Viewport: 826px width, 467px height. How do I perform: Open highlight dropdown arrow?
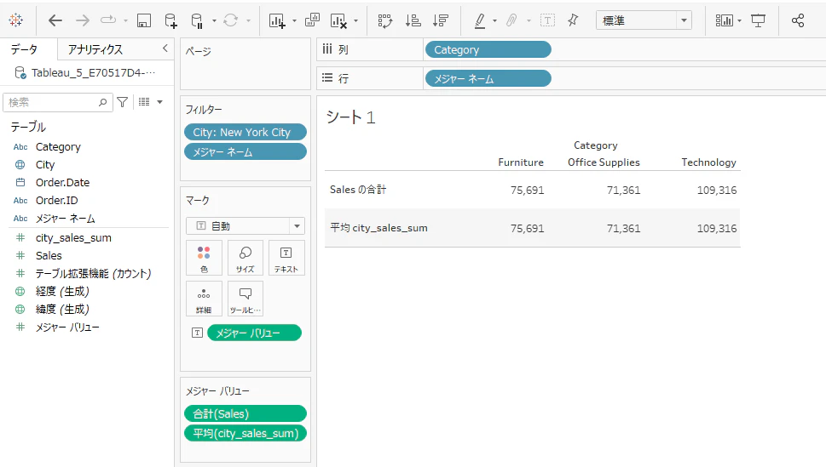tap(494, 21)
